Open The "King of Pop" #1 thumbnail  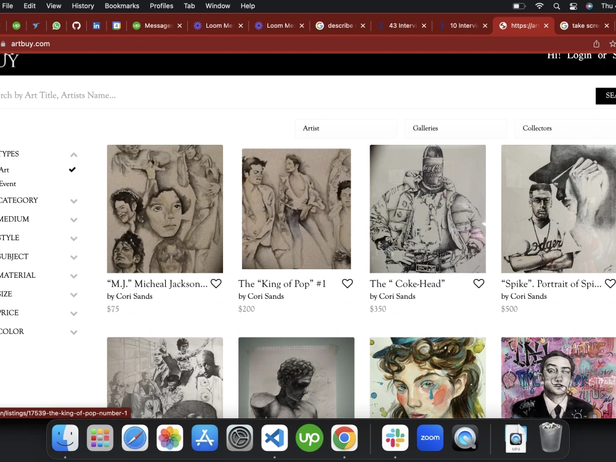pos(296,209)
